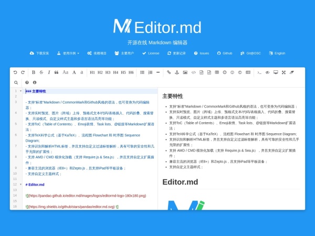This screenshot has height=236, width=315.
Task: Insert date-time with the clock icon
Action: [x=225, y=72]
